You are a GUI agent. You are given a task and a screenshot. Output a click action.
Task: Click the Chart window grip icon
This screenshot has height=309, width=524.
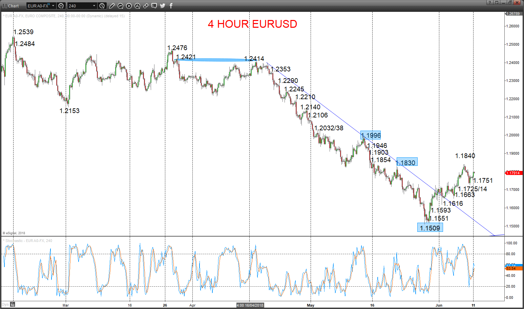(x=5, y=6)
